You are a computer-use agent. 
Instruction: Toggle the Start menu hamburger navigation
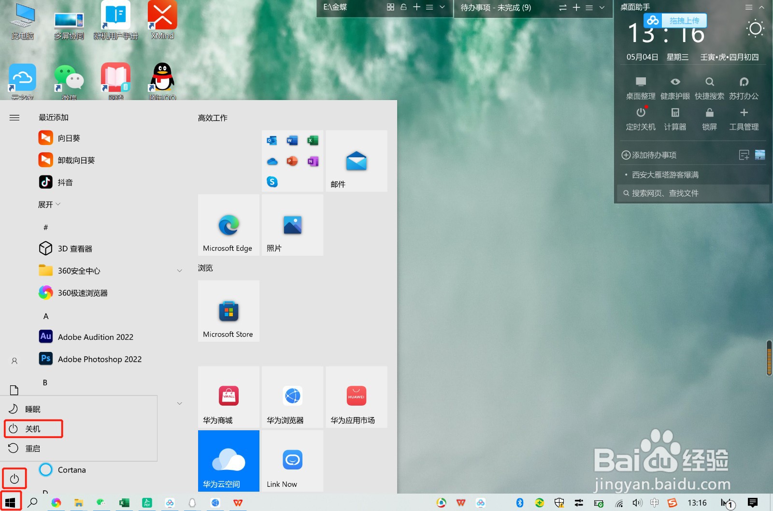(x=14, y=117)
